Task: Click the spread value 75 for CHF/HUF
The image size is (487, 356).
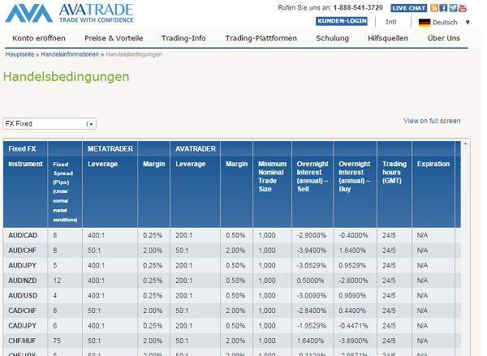Action: click(57, 341)
